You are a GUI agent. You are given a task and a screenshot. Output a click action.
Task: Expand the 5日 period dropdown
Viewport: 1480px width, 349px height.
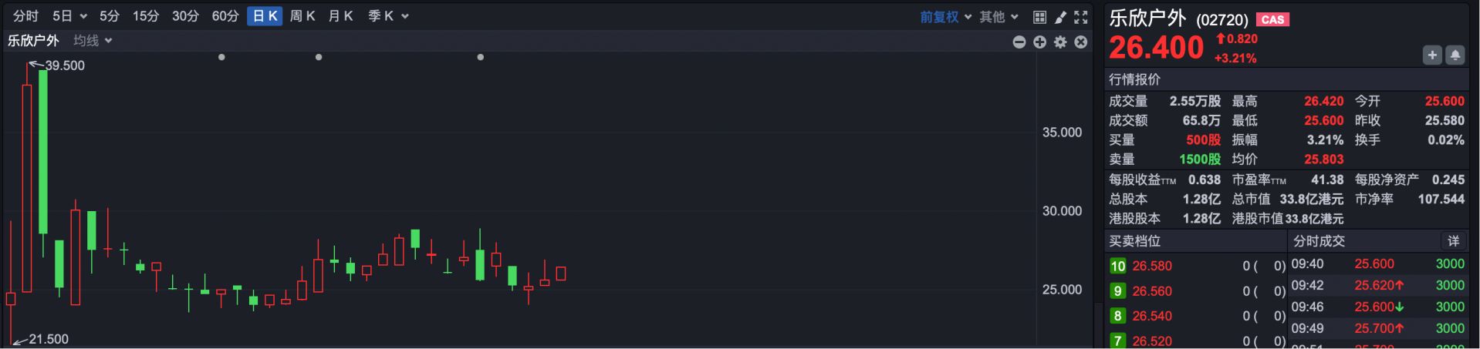click(x=69, y=16)
